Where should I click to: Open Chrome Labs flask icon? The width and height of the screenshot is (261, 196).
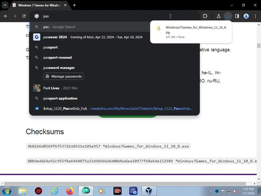pyautogui.click(x=218, y=16)
